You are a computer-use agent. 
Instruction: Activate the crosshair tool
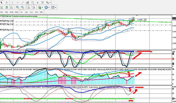click(7, 2)
